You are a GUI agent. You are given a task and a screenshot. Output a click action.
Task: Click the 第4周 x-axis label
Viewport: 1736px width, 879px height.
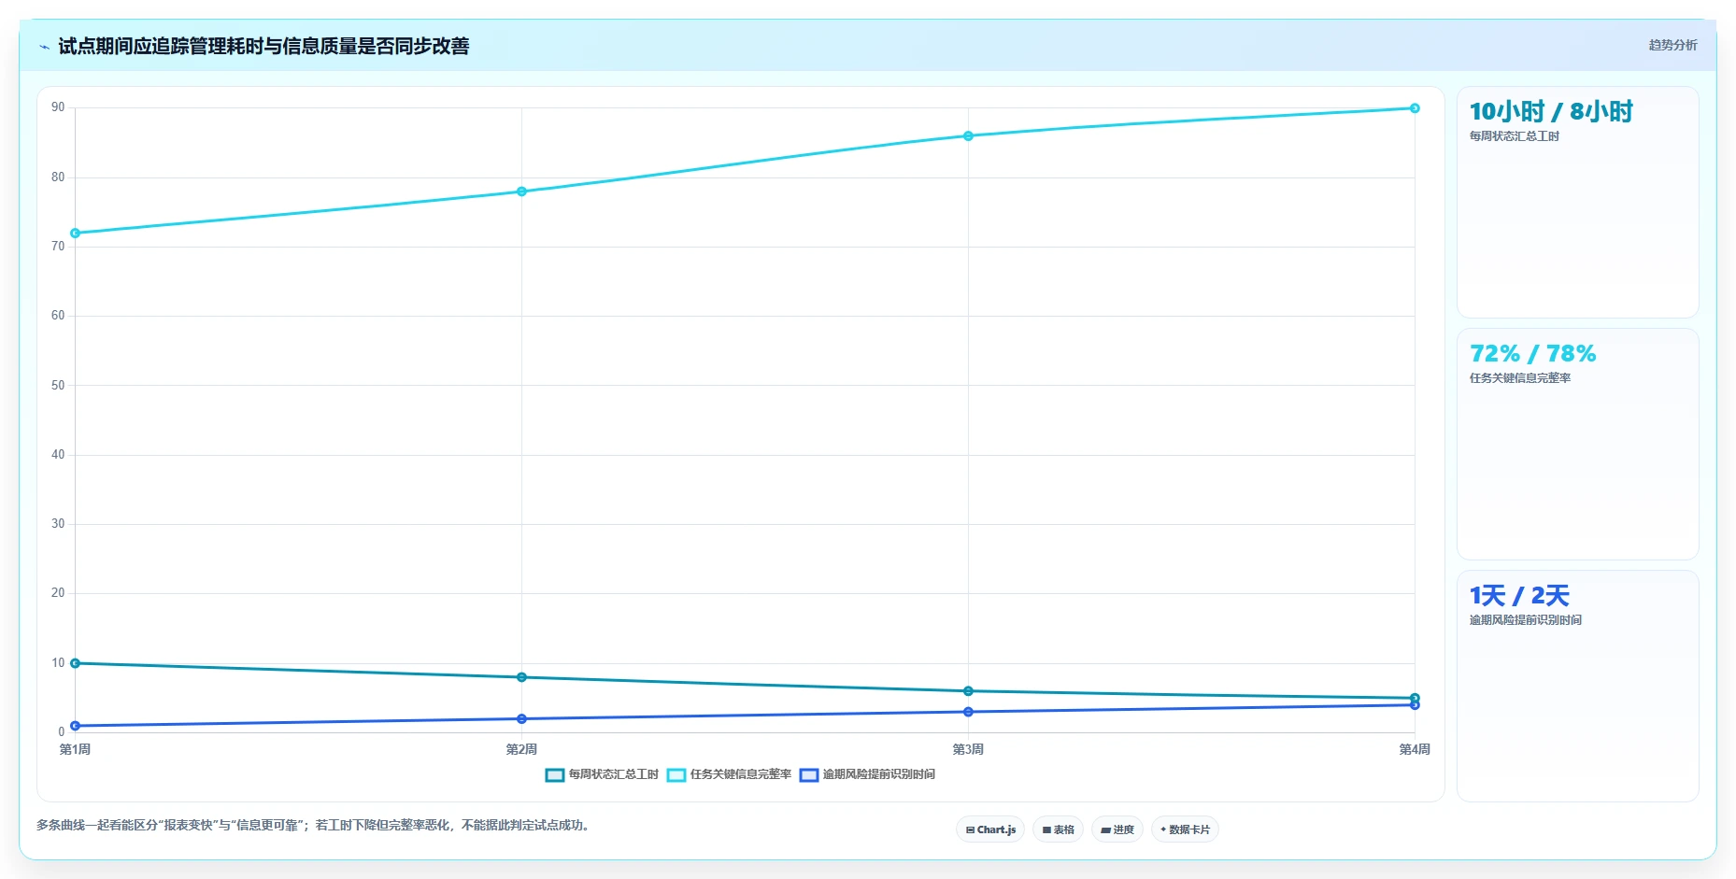1415,749
